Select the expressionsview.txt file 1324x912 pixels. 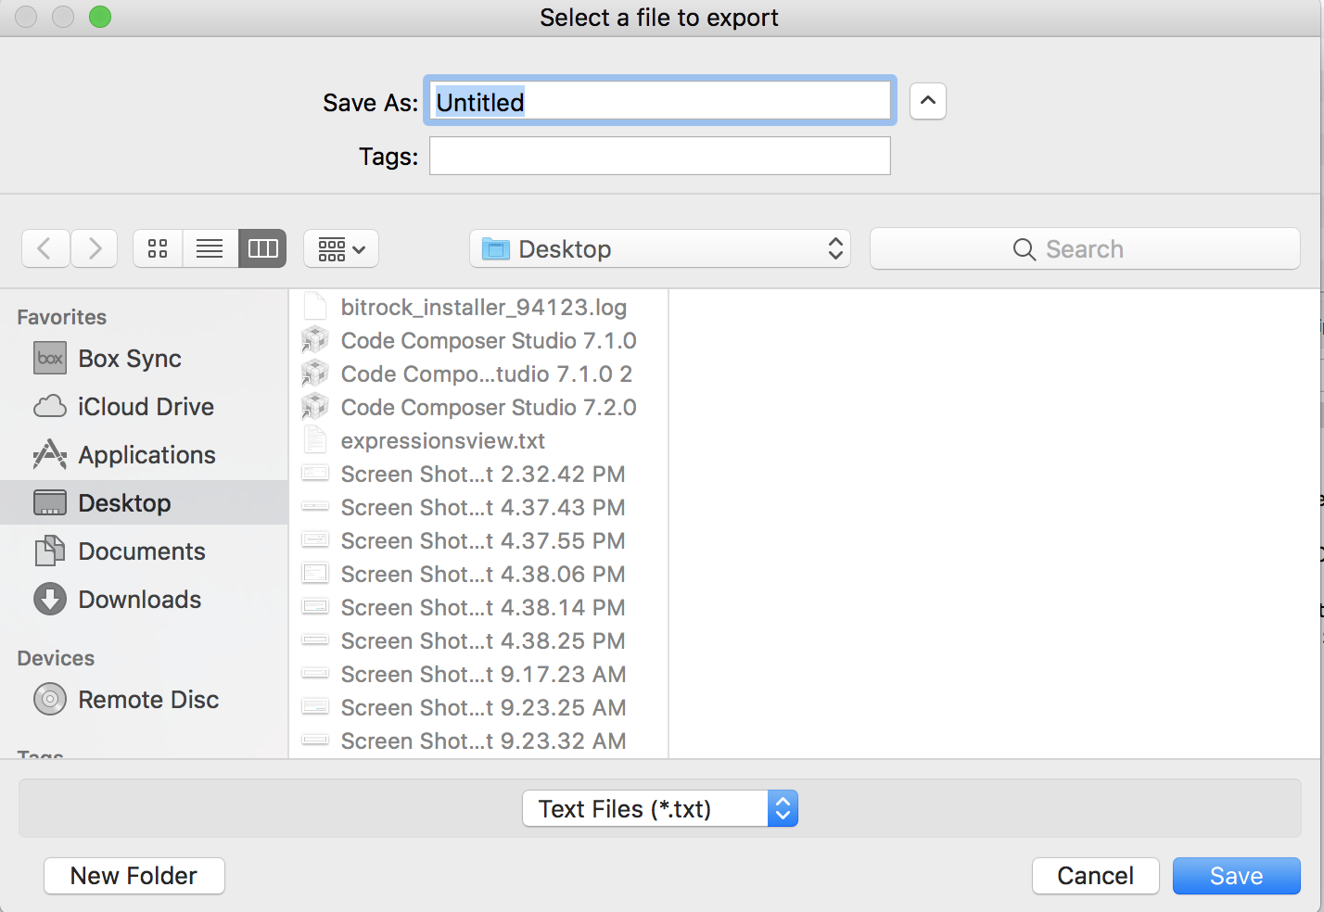[442, 441]
